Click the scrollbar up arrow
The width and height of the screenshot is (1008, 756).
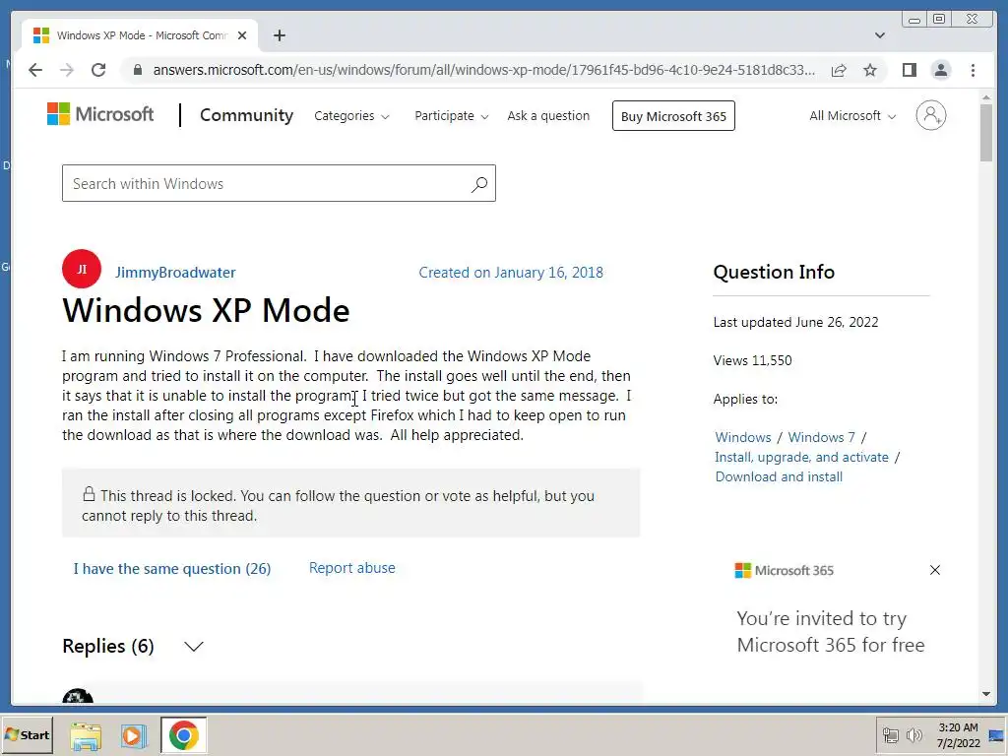(986, 97)
